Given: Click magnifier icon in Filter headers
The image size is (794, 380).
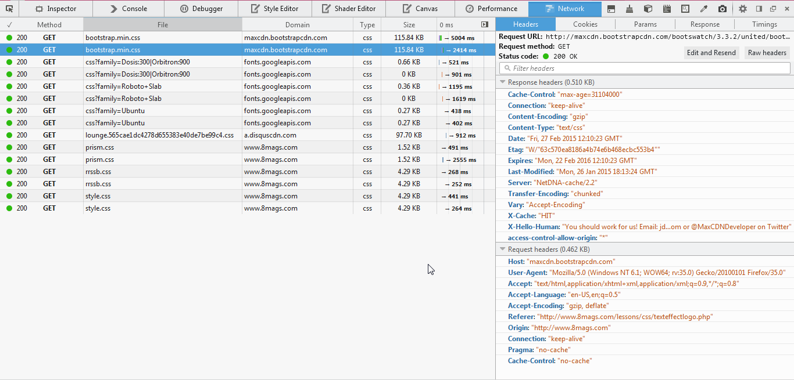Looking at the screenshot, I should click(507, 68).
